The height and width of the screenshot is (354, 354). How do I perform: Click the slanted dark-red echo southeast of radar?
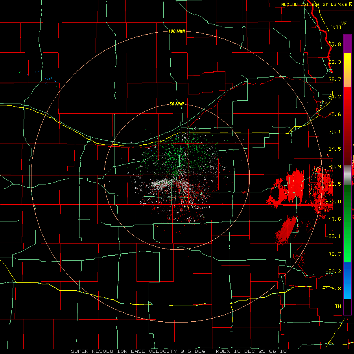click(286, 230)
